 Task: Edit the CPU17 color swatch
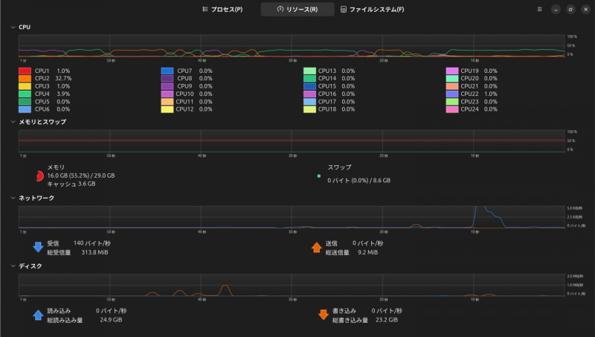tap(309, 102)
